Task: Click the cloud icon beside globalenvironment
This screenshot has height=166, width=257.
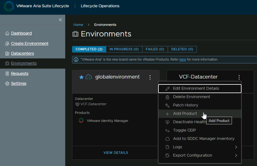Action: pos(89,77)
